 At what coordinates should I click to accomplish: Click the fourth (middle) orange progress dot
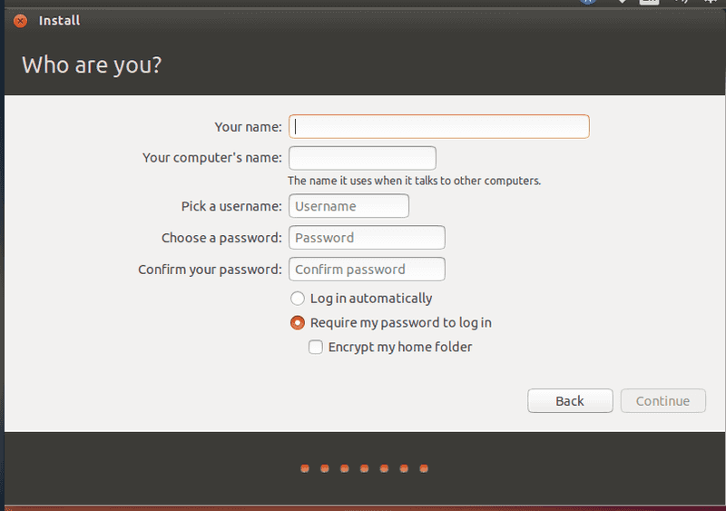pos(364,469)
